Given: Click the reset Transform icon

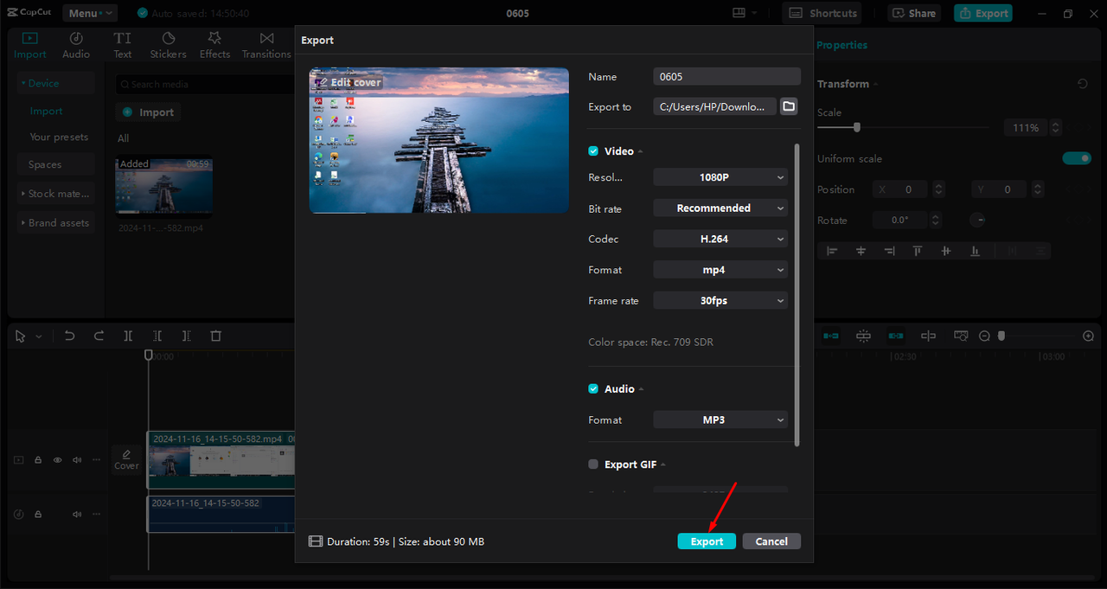Looking at the screenshot, I should 1082,84.
